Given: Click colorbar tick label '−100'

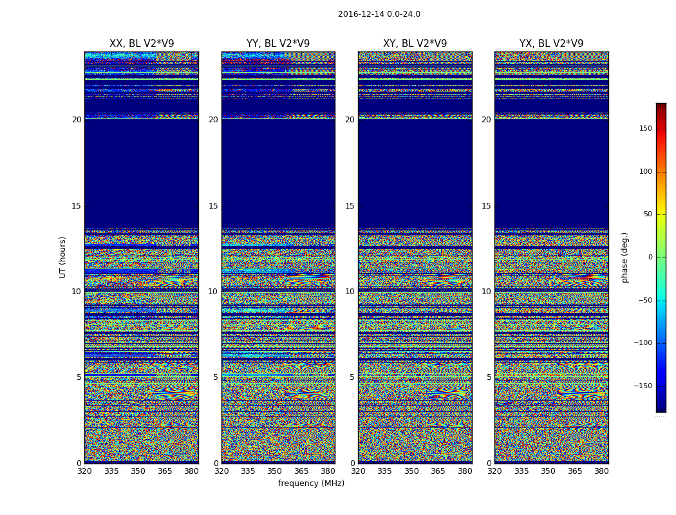Looking at the screenshot, I should pyautogui.click(x=643, y=343).
